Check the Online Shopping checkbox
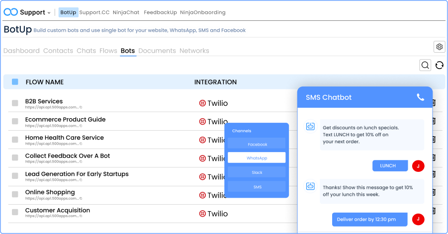Screen dimensions: 448x234 (15, 194)
